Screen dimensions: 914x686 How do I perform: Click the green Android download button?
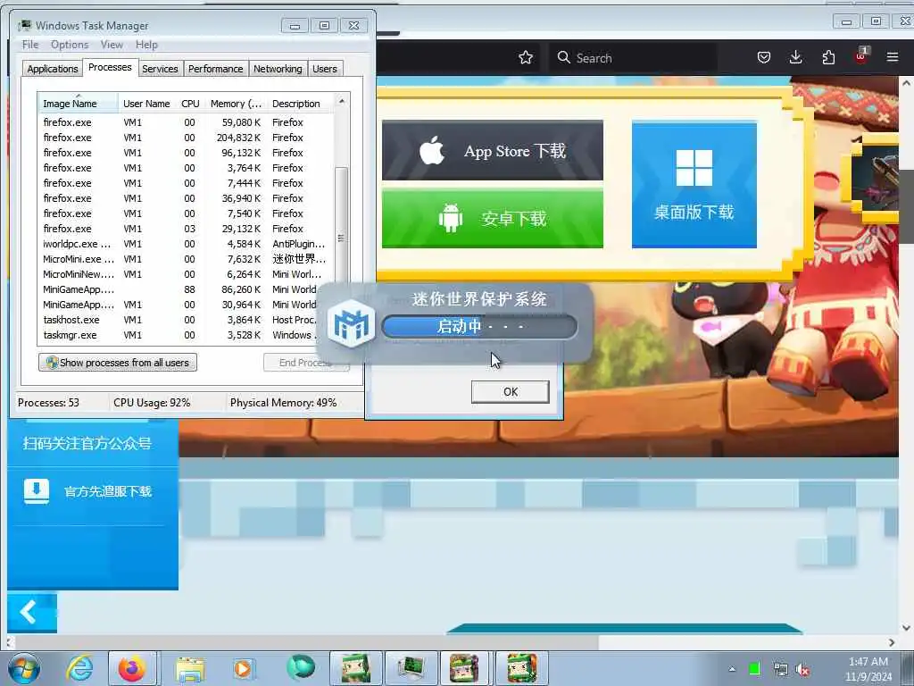(493, 218)
